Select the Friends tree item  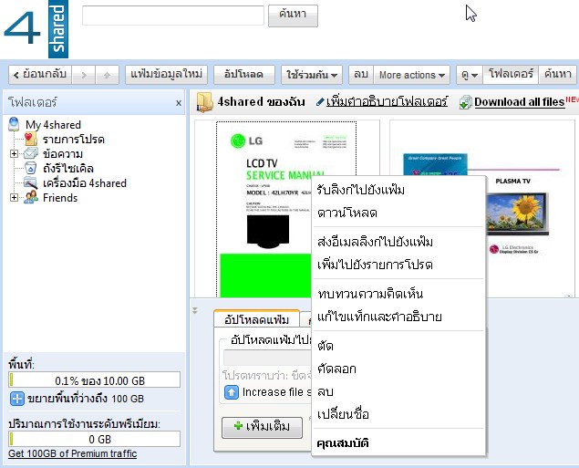point(60,198)
